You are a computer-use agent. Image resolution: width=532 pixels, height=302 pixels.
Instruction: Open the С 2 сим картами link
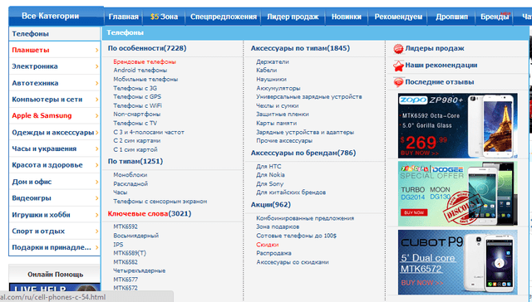pyautogui.click(x=136, y=141)
